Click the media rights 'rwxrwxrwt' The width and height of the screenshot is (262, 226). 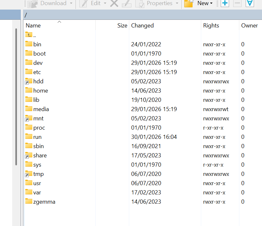tap(216, 109)
